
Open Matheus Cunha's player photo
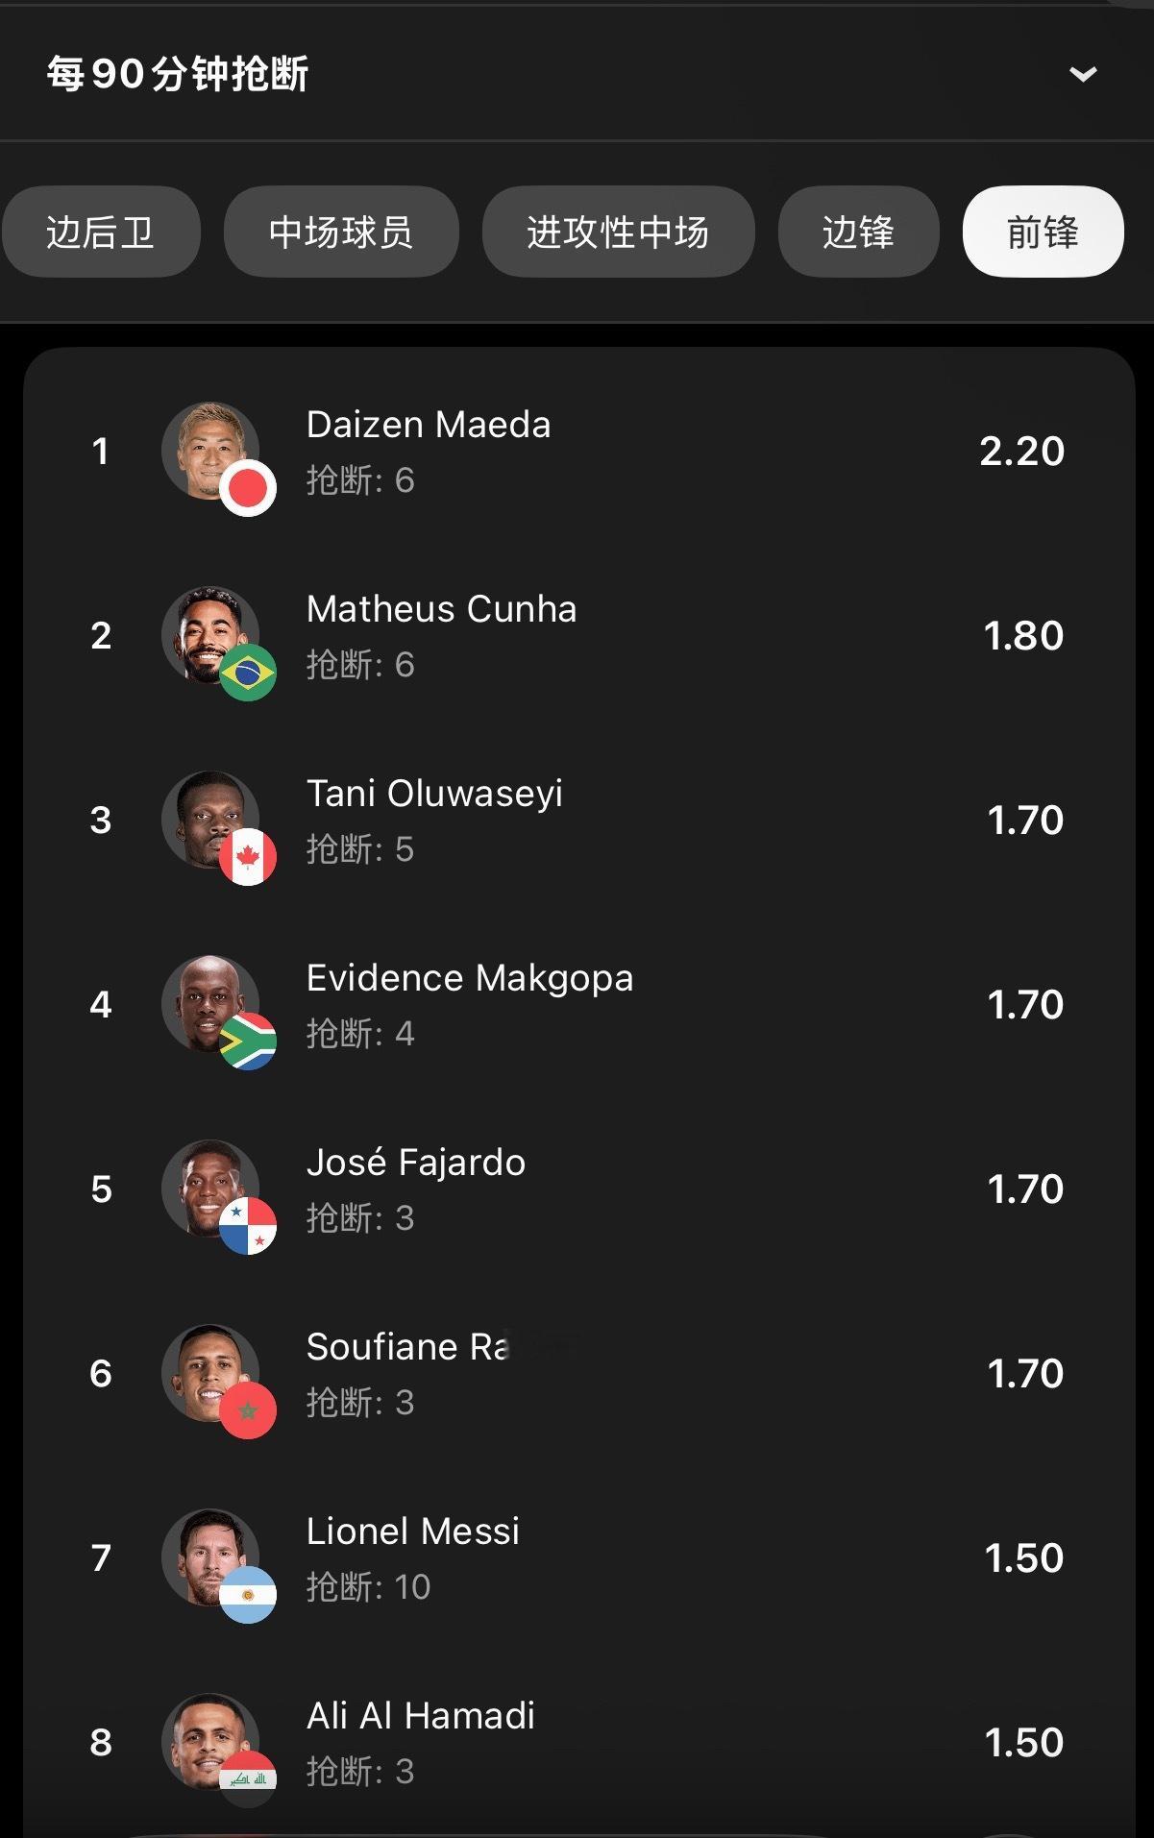click(x=210, y=634)
